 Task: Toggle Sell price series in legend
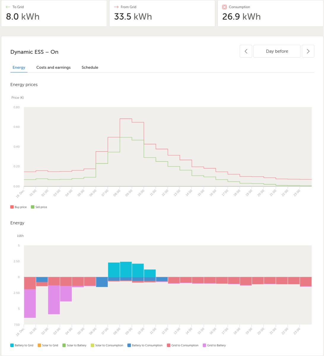point(39,207)
